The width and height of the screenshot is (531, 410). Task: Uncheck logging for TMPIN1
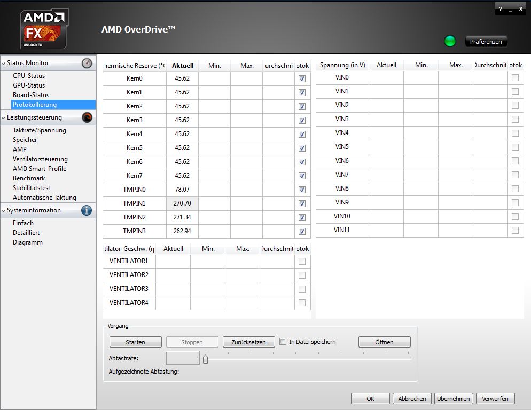coord(302,203)
